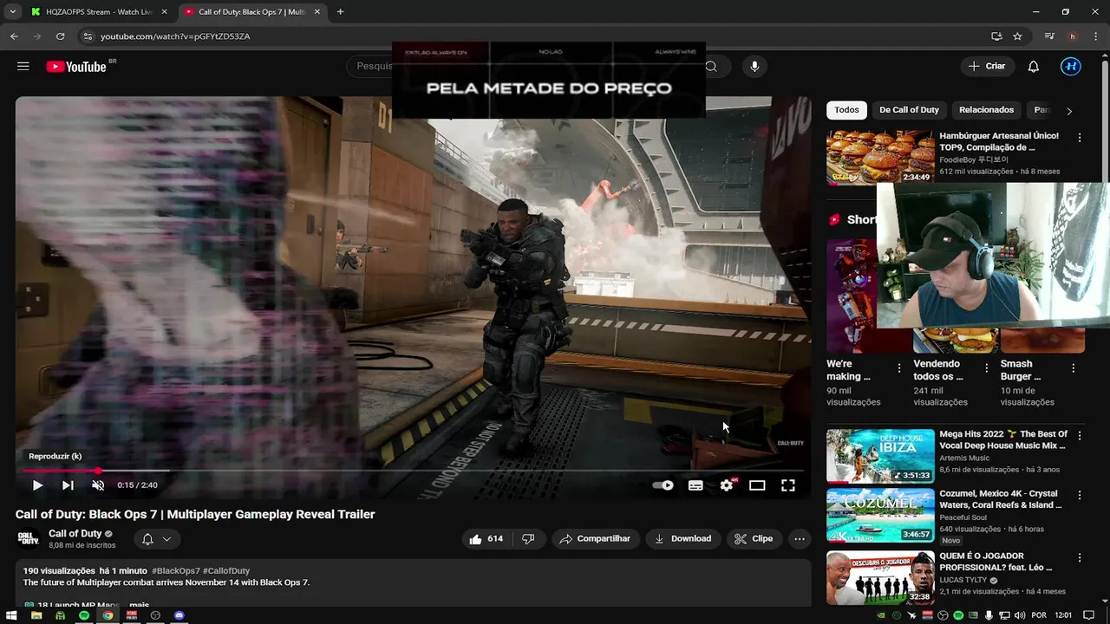
Task: Switch to theater mode
Action: pyautogui.click(x=757, y=485)
